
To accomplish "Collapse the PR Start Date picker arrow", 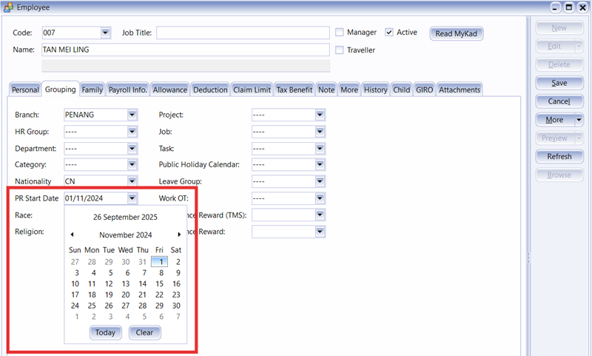I will click(x=132, y=198).
